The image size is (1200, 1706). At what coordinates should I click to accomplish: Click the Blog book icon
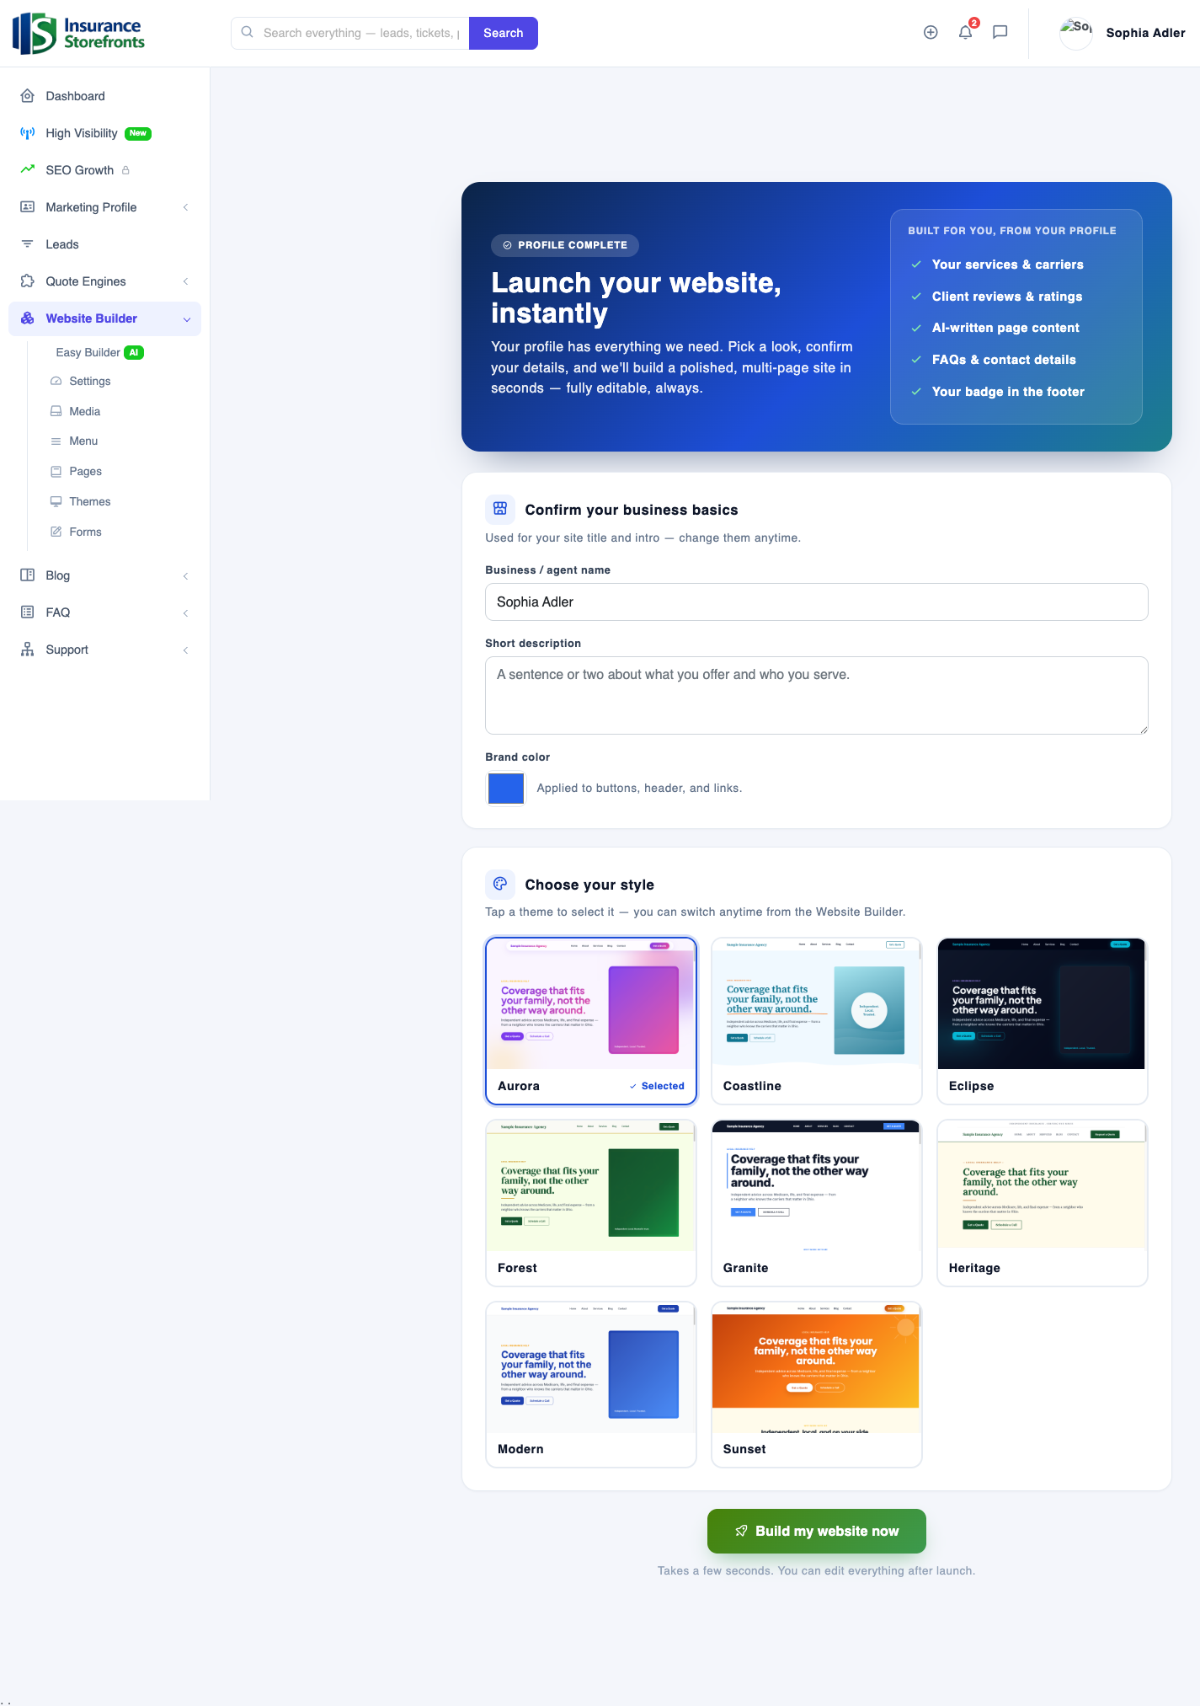28,575
